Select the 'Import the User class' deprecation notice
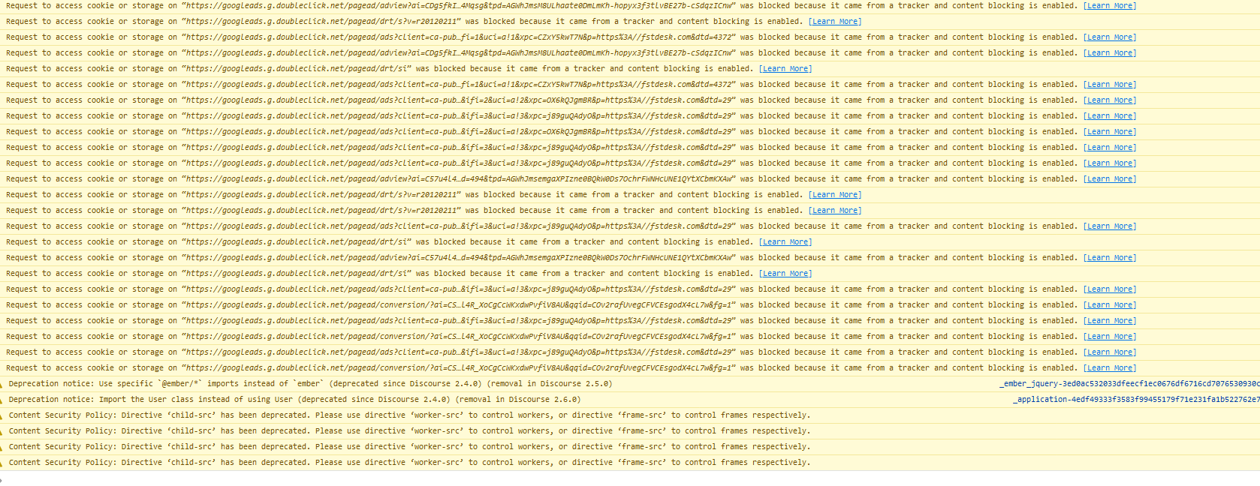Screen dimensions: 1260x486 click(294, 399)
